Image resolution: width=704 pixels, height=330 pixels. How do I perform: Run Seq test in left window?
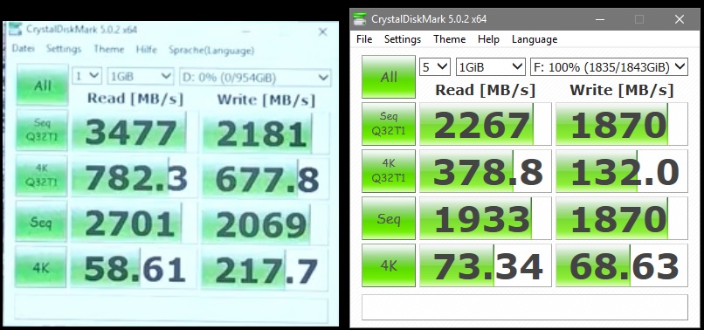click(x=41, y=222)
